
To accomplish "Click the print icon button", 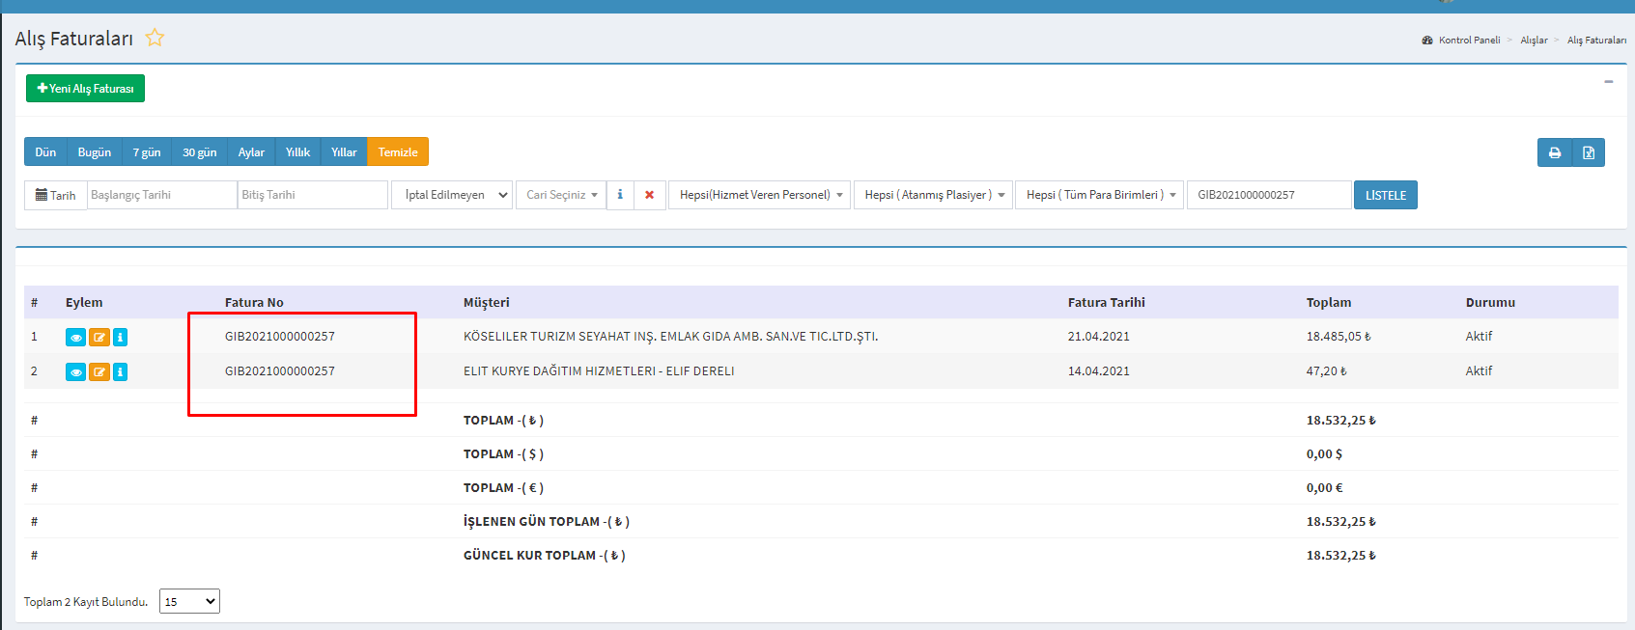I will pyautogui.click(x=1554, y=152).
